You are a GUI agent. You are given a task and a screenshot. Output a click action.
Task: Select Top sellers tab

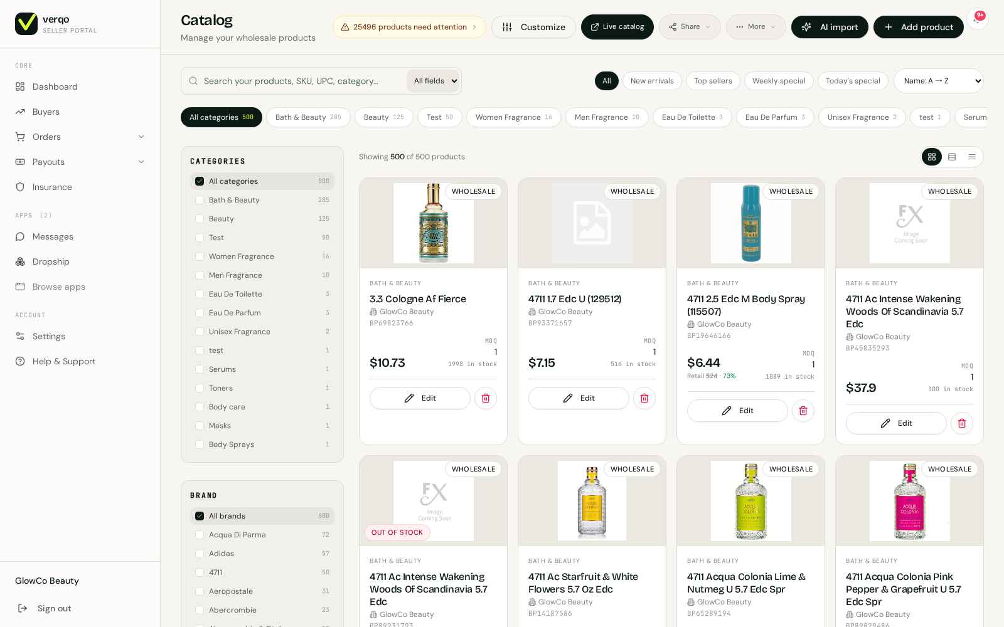tap(713, 81)
